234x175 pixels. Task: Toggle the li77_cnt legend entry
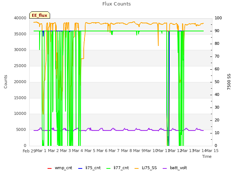pos(118,168)
